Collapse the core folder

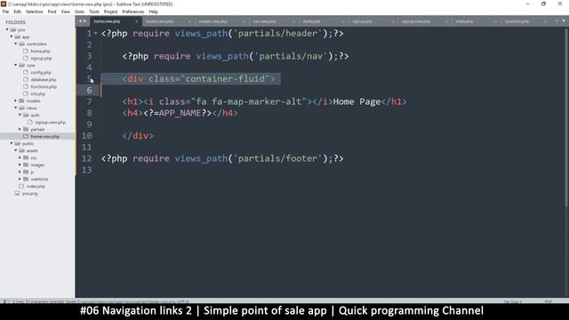(x=16, y=65)
